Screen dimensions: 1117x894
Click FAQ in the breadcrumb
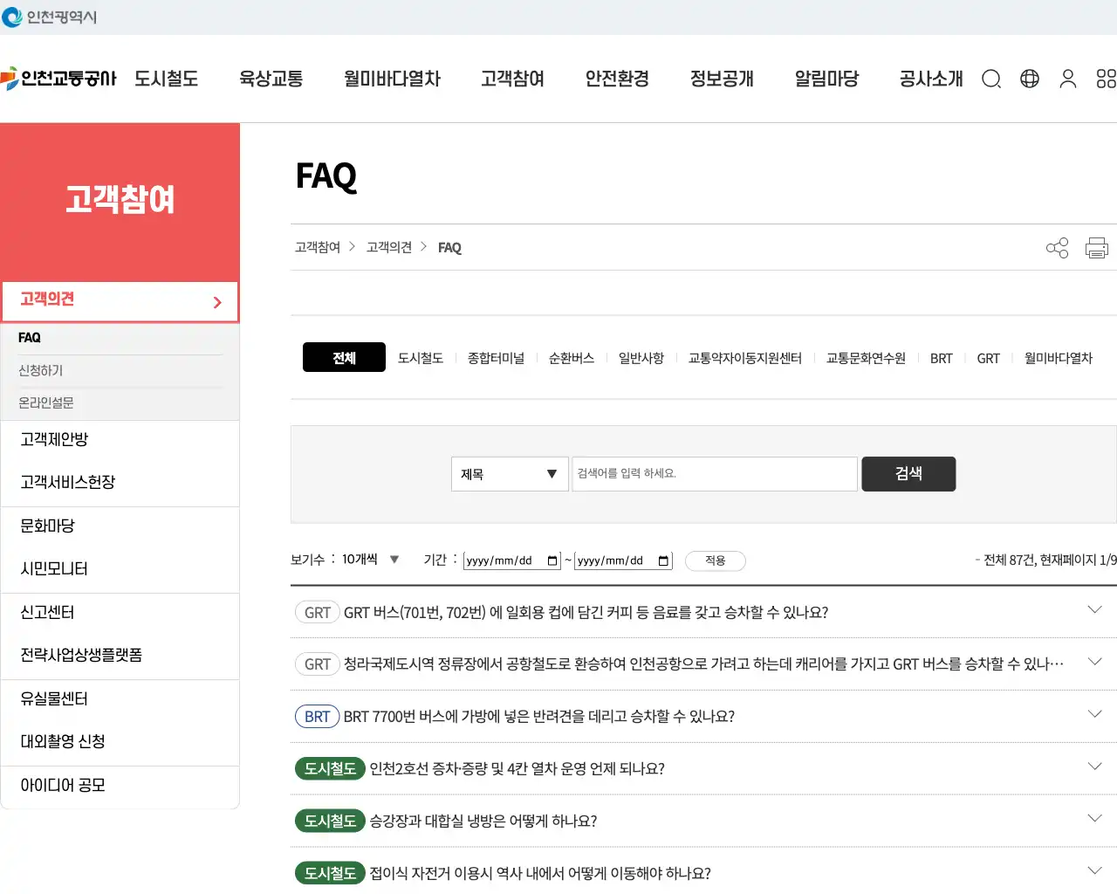(x=449, y=248)
